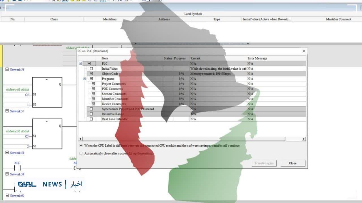Collapse Network 60 in ladder editor
Screen dimensions: 362x203
(x=7, y=195)
